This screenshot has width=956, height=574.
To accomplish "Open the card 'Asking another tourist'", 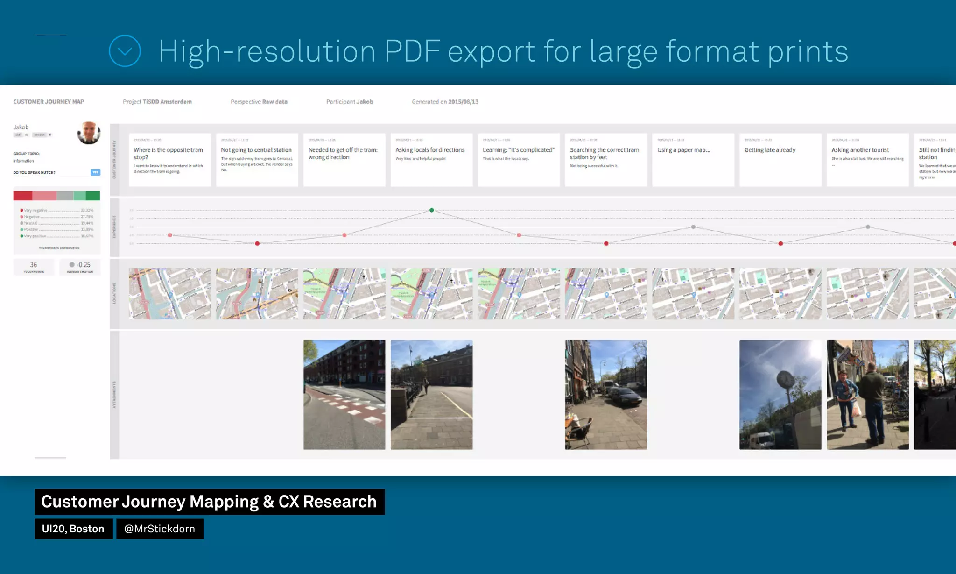I will click(868, 160).
